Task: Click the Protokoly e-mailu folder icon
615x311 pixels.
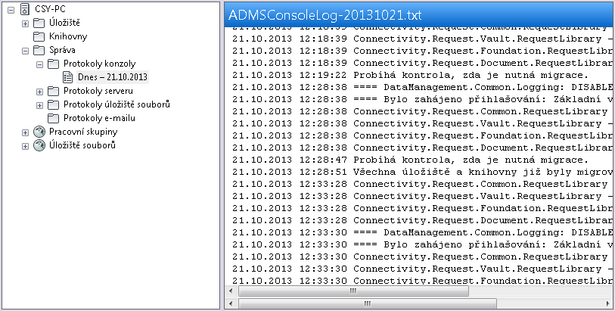Action: pyautogui.click(x=54, y=118)
